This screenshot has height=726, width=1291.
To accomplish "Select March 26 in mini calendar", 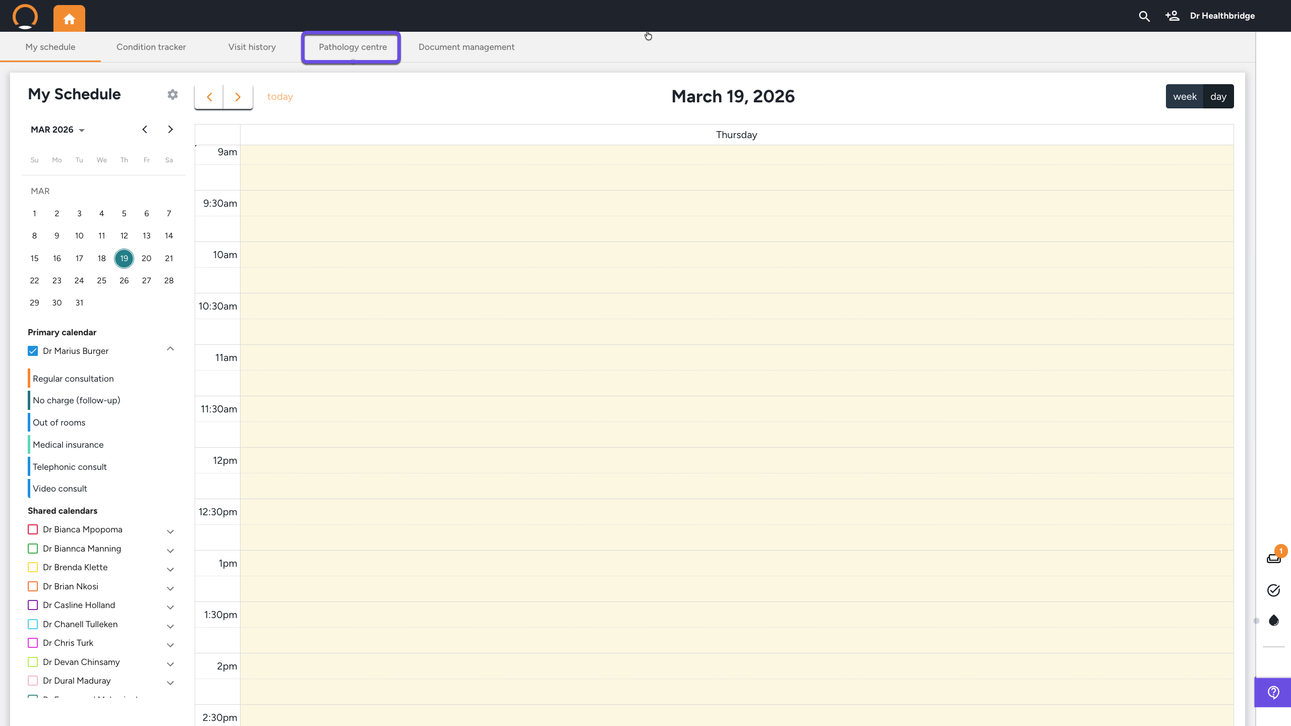I will click(x=124, y=281).
